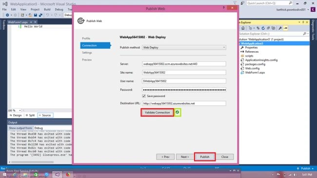Select the WebForm1.aspx editor tab
This screenshot has width=317, height=178.
click(x=18, y=22)
